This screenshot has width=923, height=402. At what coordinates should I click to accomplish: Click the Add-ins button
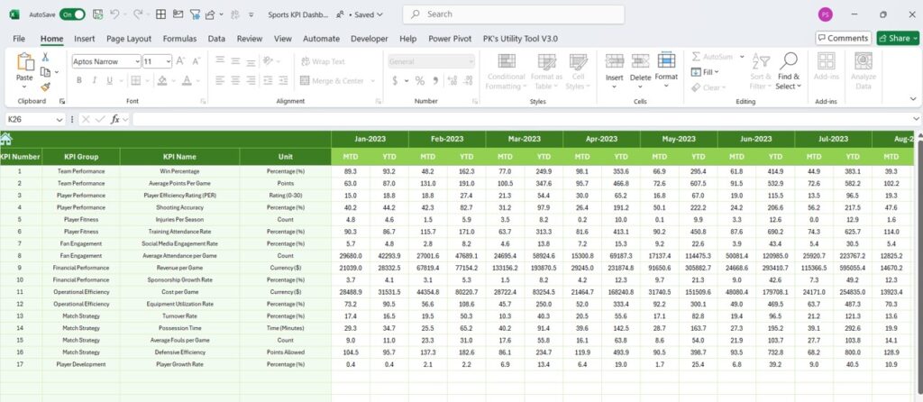(x=826, y=67)
